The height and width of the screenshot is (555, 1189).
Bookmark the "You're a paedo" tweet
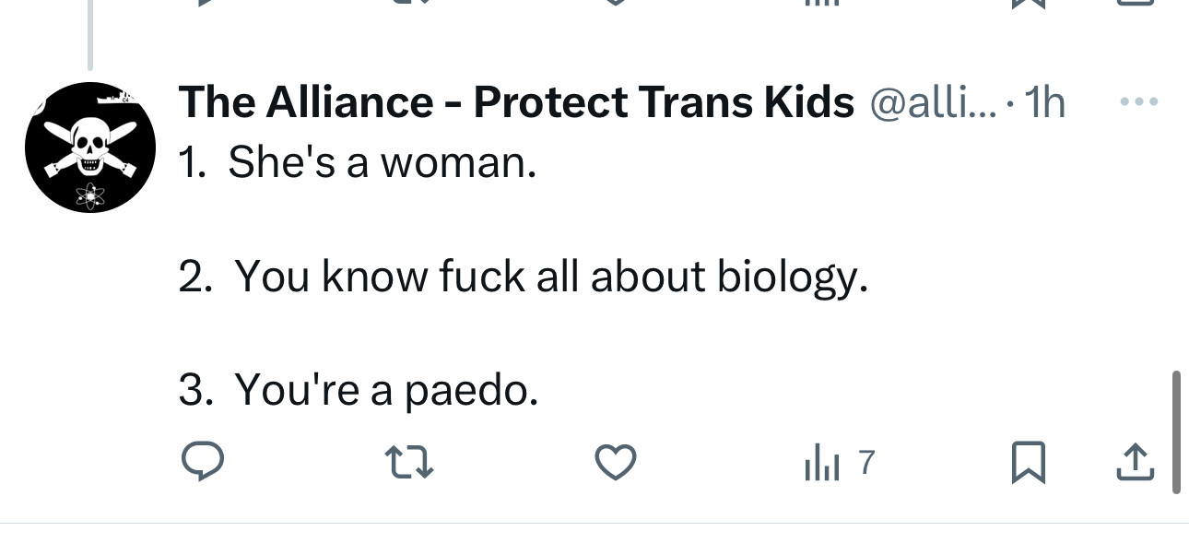pos(1028,462)
